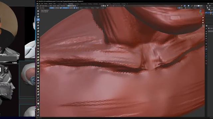This screenshot has height=119, width=213.
Task: Select the Box Mask tool
Action: click(x=38, y=103)
